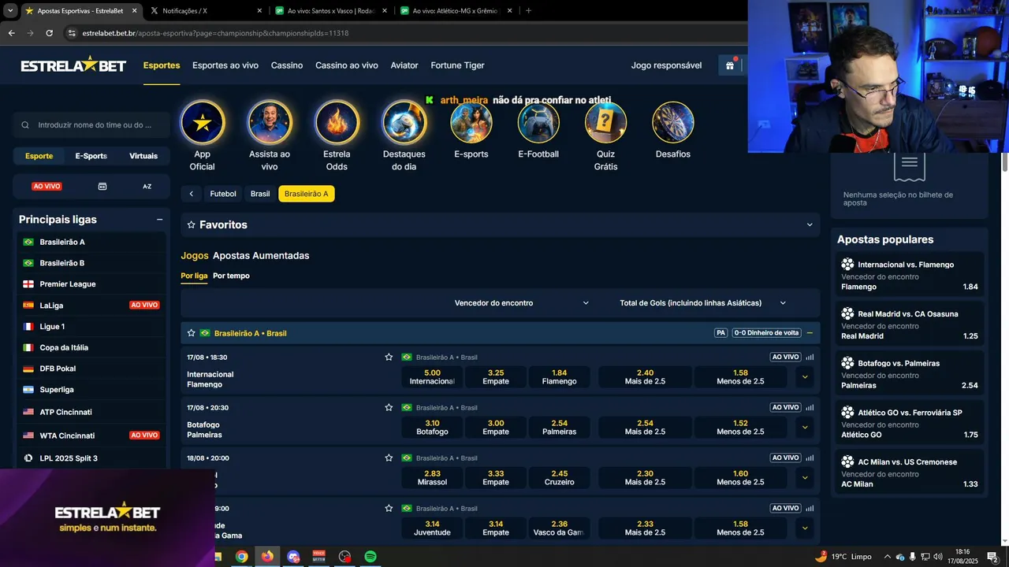Open the browser tab list dropdown

coord(10,11)
